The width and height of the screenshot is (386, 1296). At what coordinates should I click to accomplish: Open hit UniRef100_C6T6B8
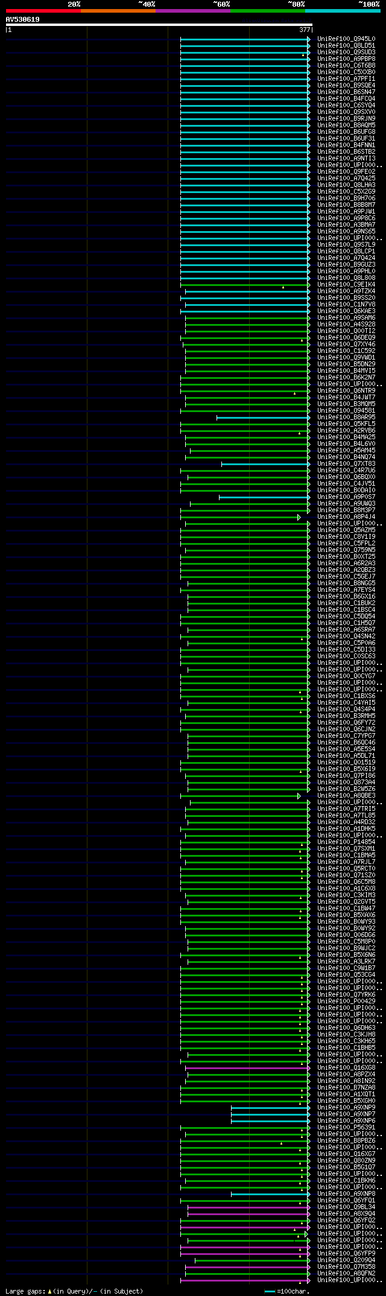point(346,65)
